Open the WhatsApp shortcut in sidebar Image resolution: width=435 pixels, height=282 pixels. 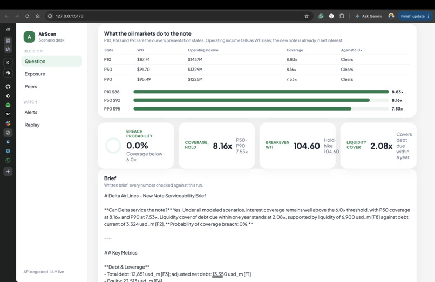pos(8,160)
